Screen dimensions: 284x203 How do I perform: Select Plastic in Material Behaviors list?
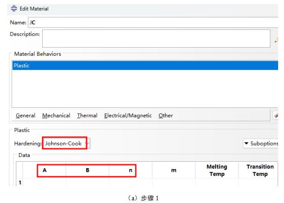pyautogui.click(x=22, y=66)
